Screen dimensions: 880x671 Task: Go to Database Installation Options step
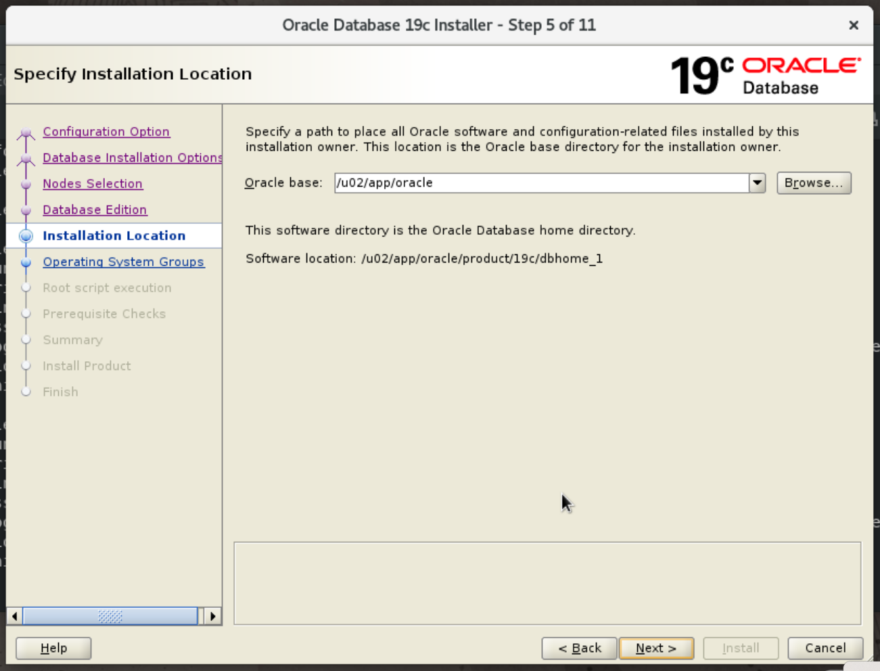(x=132, y=158)
